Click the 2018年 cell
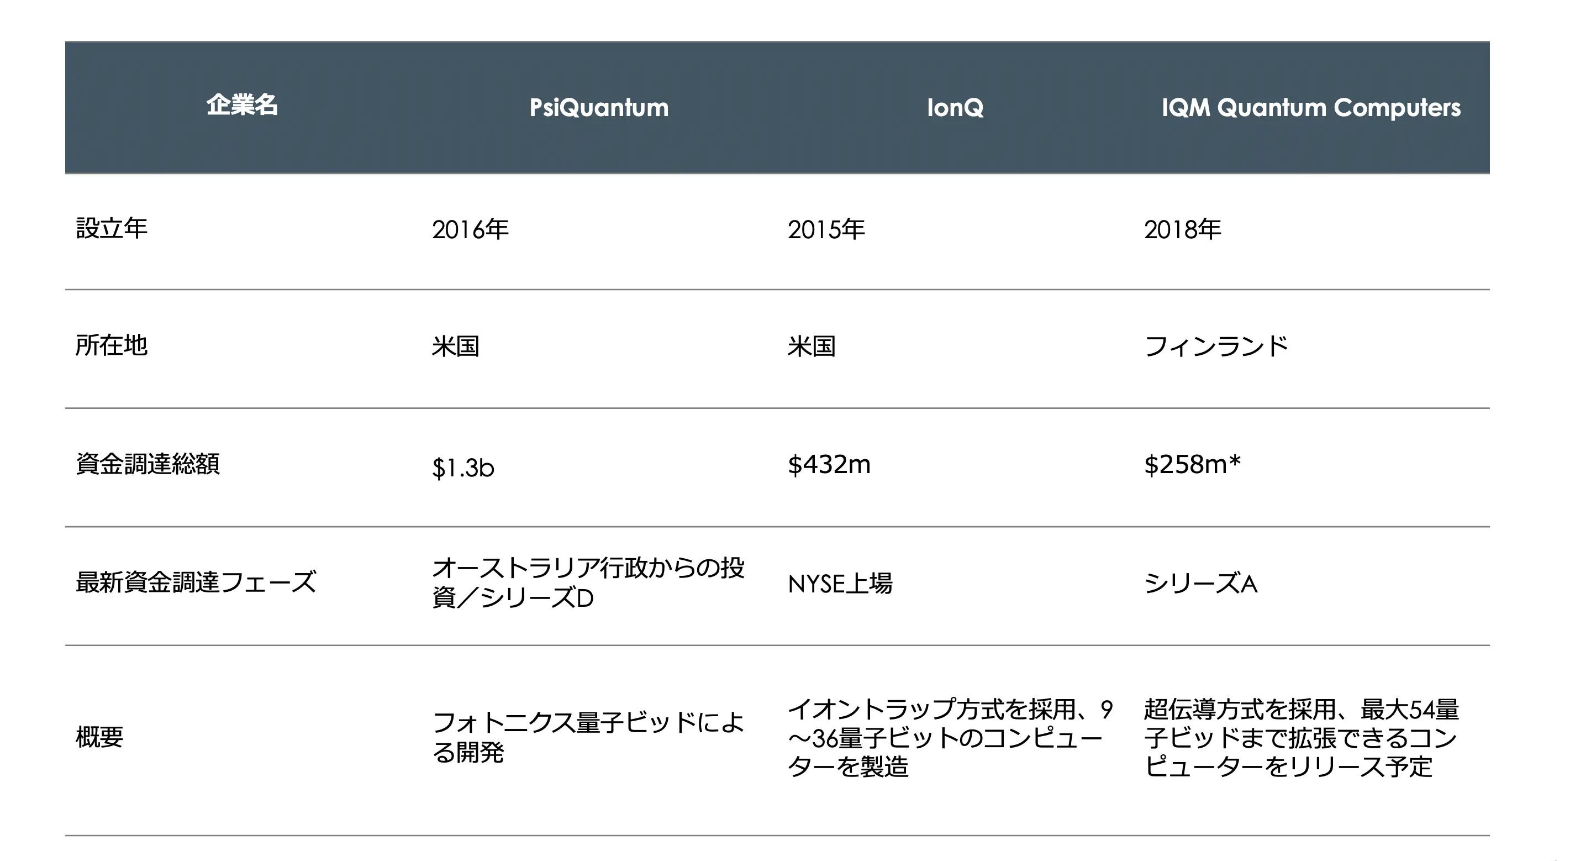The height and width of the screenshot is (861, 1591). click(x=1182, y=229)
